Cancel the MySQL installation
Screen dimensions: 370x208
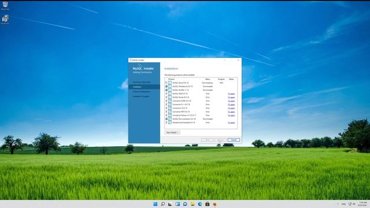(x=234, y=140)
